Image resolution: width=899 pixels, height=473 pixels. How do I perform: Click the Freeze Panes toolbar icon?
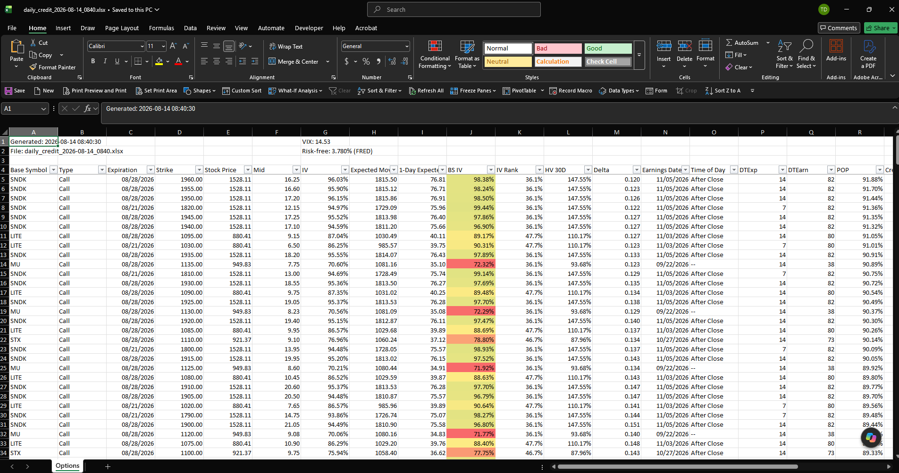454,91
